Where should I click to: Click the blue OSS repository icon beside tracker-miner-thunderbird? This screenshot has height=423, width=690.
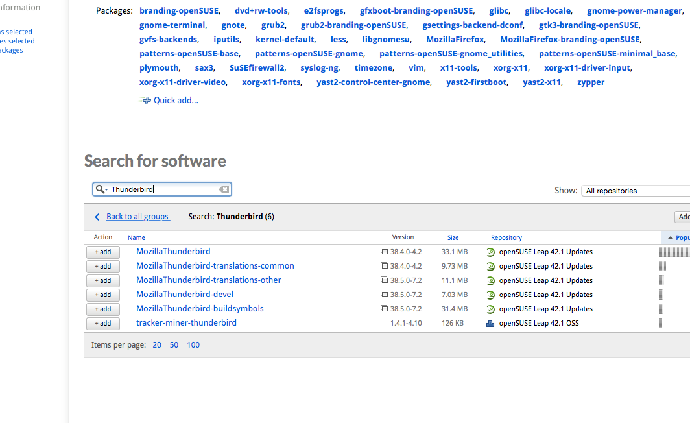(490, 322)
